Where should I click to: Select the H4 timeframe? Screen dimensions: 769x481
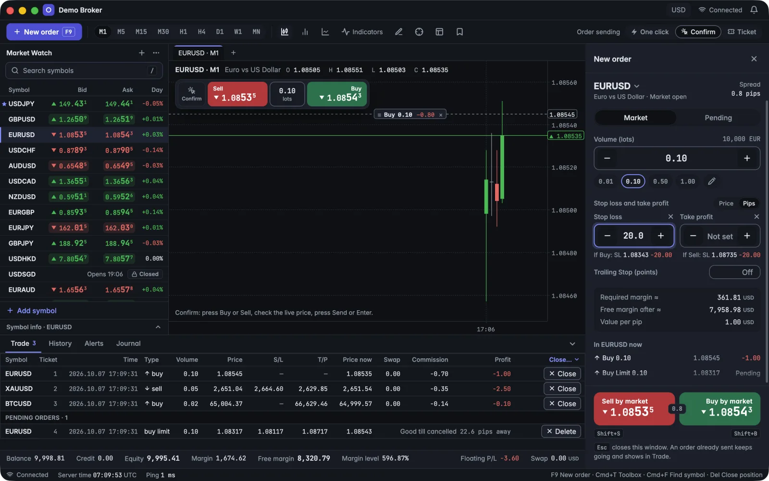click(201, 32)
